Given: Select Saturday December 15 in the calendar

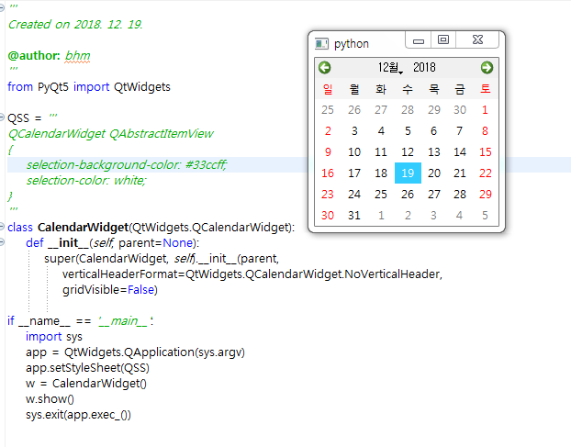Looking at the screenshot, I should [486, 151].
